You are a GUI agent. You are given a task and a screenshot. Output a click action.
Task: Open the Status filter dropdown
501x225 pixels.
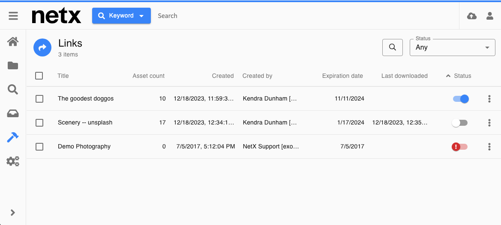453,47
